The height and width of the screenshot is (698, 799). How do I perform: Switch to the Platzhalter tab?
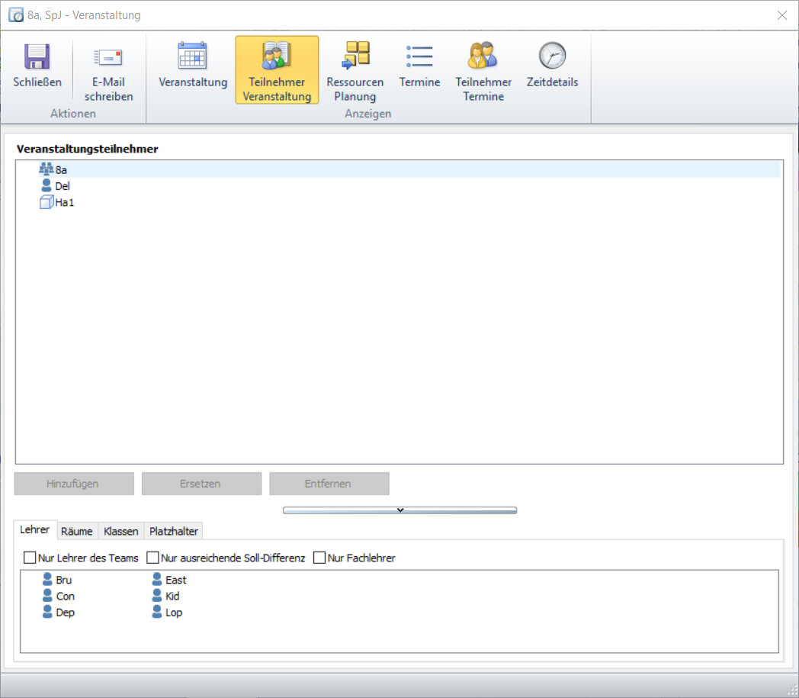173,531
